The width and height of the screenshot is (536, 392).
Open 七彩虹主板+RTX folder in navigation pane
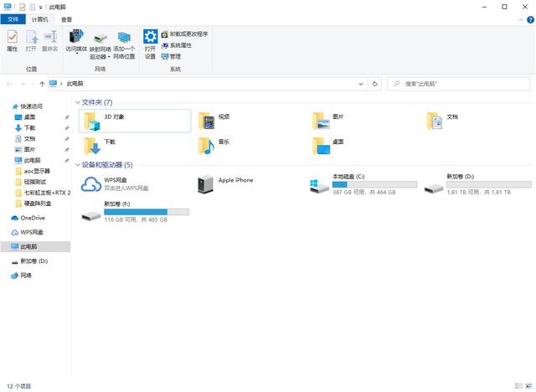point(43,193)
